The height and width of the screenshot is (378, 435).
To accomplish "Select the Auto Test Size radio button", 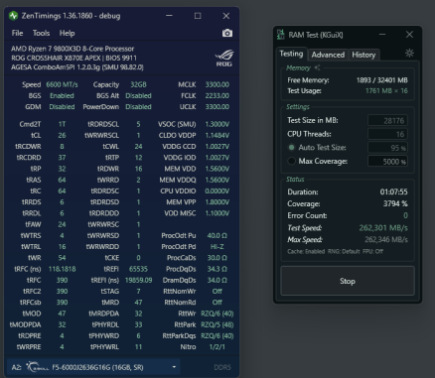I will tap(291, 148).
